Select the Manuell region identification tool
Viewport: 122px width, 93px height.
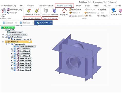(x=37, y=11)
